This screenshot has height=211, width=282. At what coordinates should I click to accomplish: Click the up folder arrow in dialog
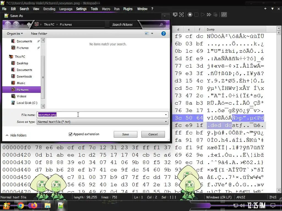point(29,24)
